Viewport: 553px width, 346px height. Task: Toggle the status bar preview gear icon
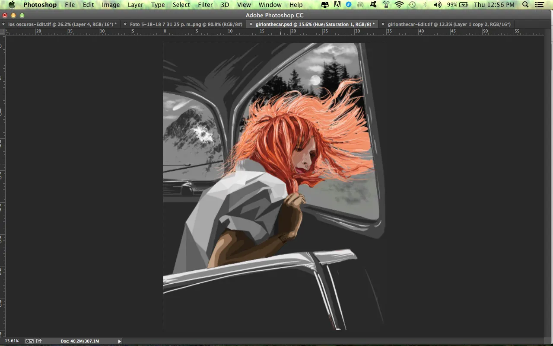pyautogui.click(x=29, y=341)
